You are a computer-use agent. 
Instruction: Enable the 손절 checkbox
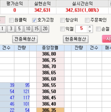point(98,29)
